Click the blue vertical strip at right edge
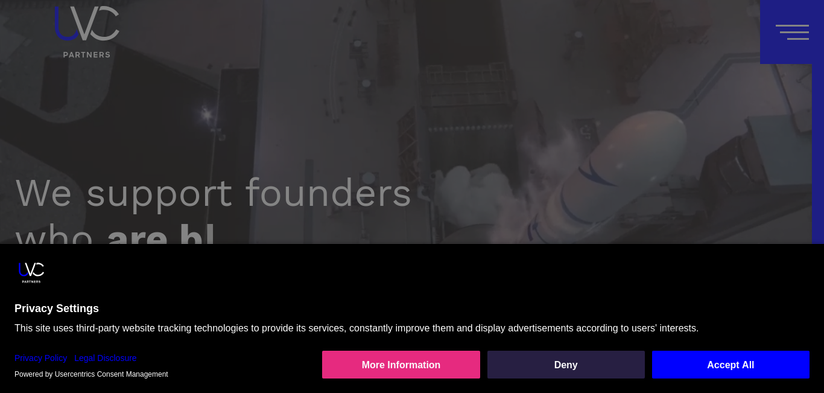The width and height of the screenshot is (824, 393). coord(818,154)
